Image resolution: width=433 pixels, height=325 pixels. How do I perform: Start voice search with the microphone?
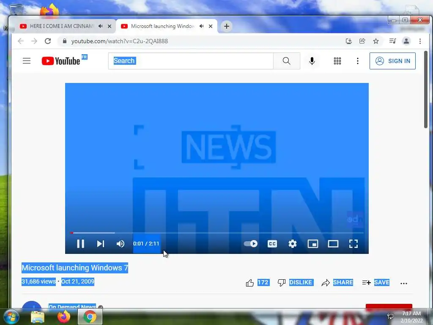(x=312, y=61)
